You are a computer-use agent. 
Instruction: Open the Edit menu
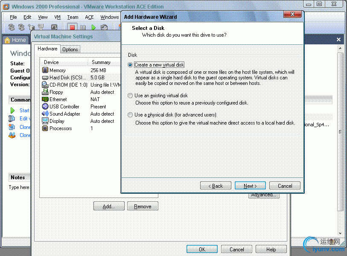pyautogui.click(x=27, y=17)
